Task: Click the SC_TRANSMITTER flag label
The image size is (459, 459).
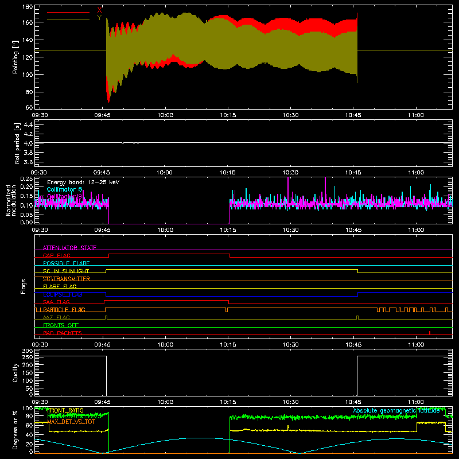Action: (66, 279)
